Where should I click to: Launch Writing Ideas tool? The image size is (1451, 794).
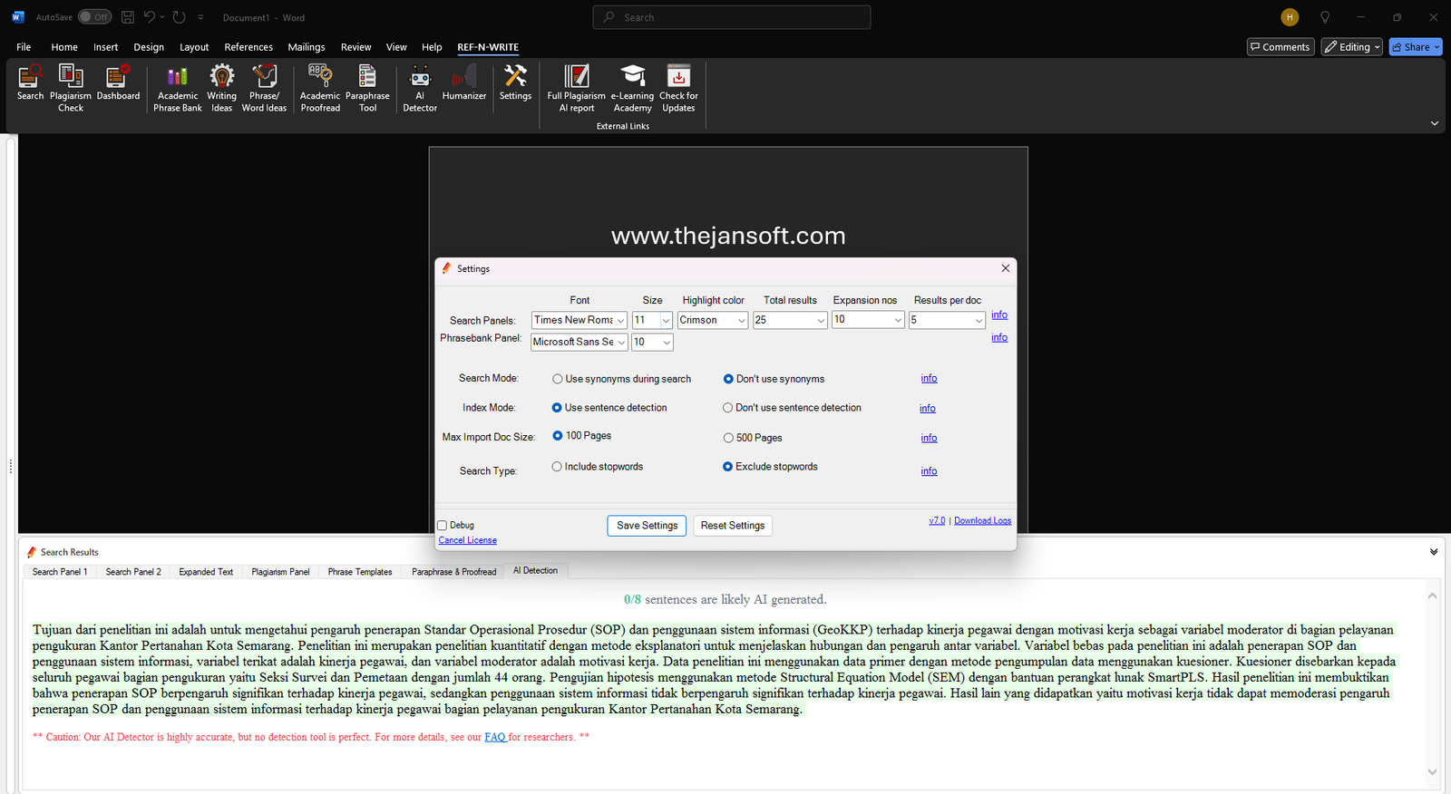[221, 88]
